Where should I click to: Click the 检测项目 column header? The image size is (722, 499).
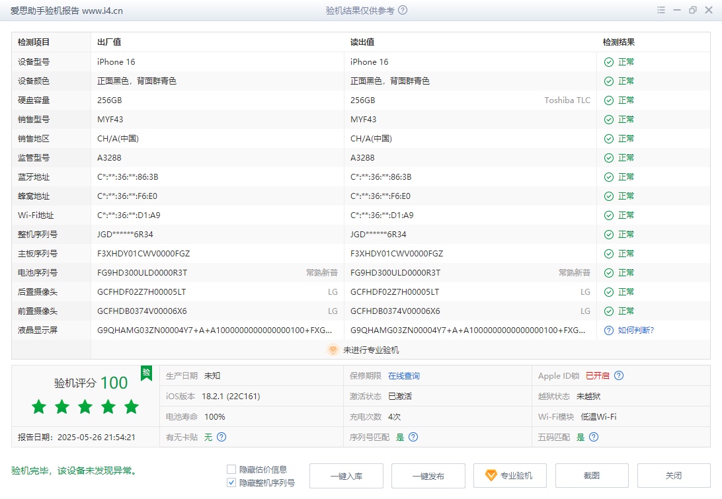(x=34, y=42)
